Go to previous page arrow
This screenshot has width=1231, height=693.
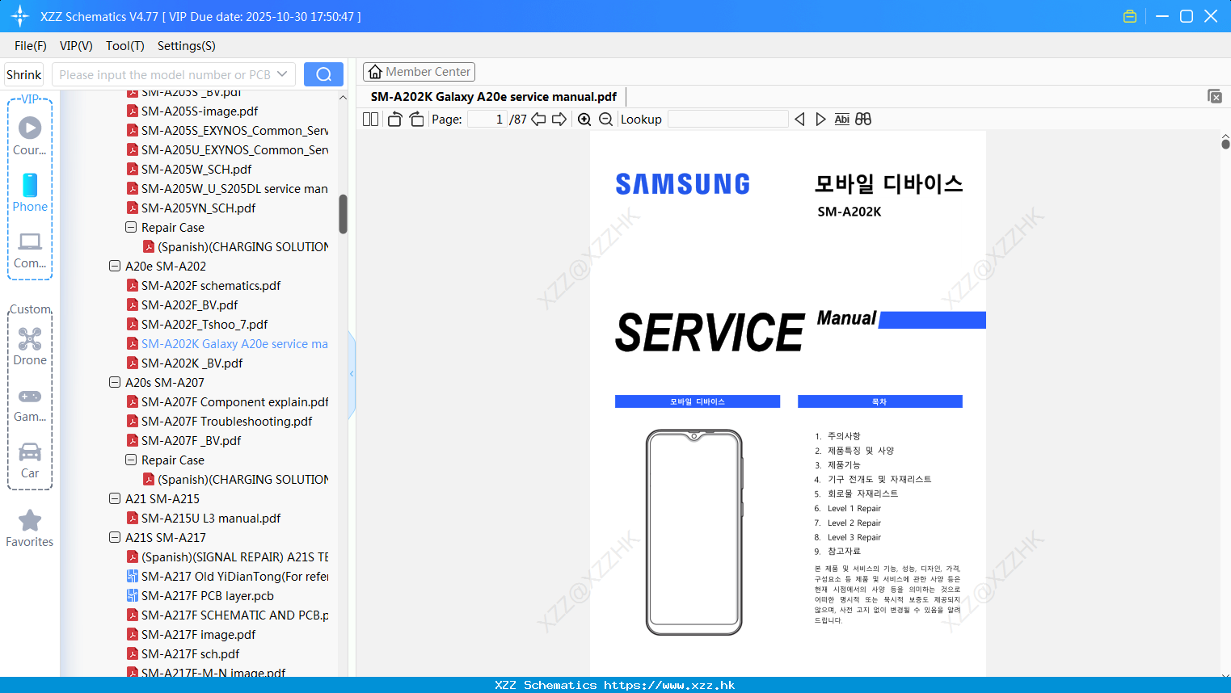[x=538, y=120]
